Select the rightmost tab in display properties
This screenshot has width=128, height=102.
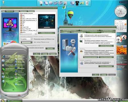pos(31,11)
